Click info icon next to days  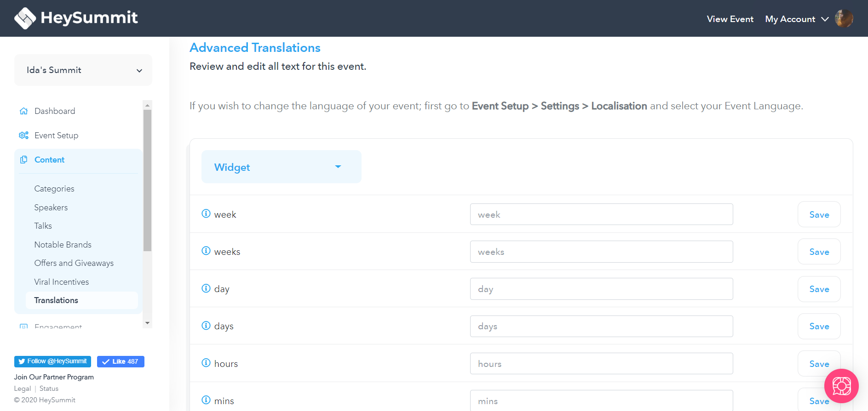[x=206, y=325]
